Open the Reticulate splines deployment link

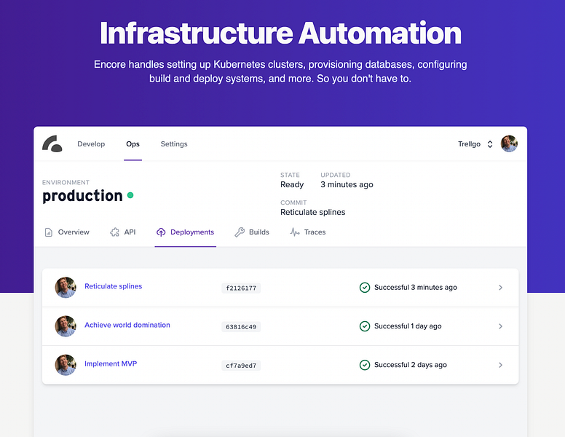[x=113, y=286]
